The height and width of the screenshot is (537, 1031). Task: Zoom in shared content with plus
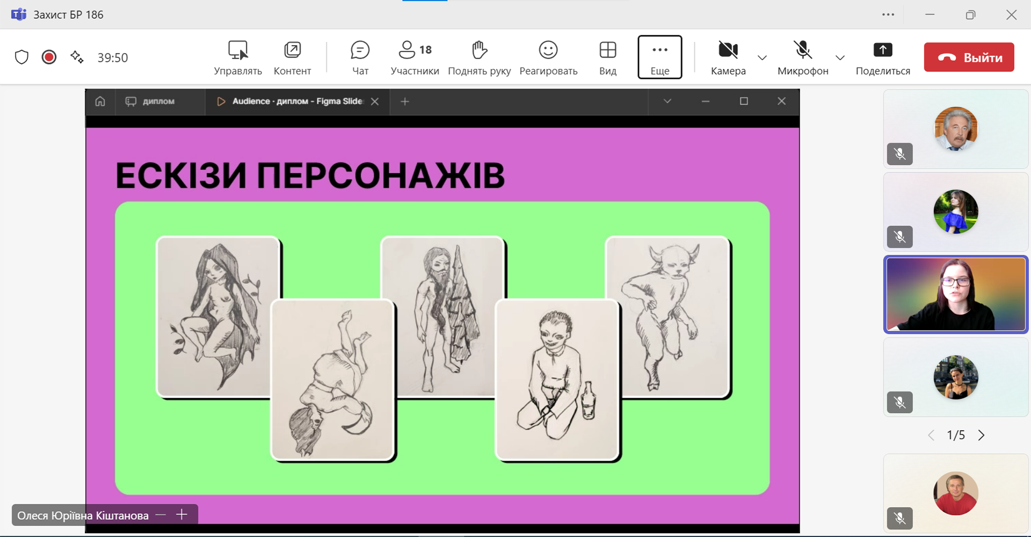click(x=182, y=514)
